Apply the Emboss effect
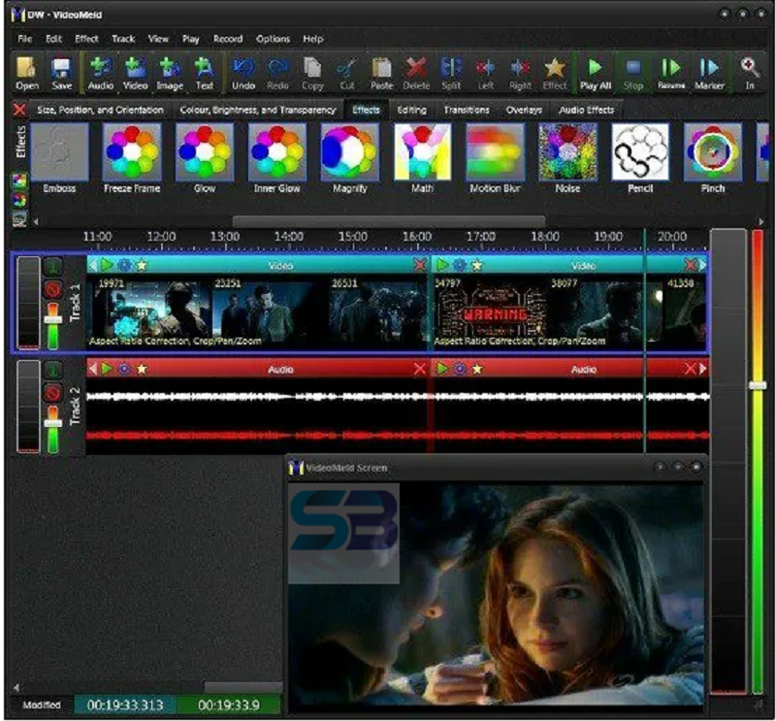 [60, 153]
